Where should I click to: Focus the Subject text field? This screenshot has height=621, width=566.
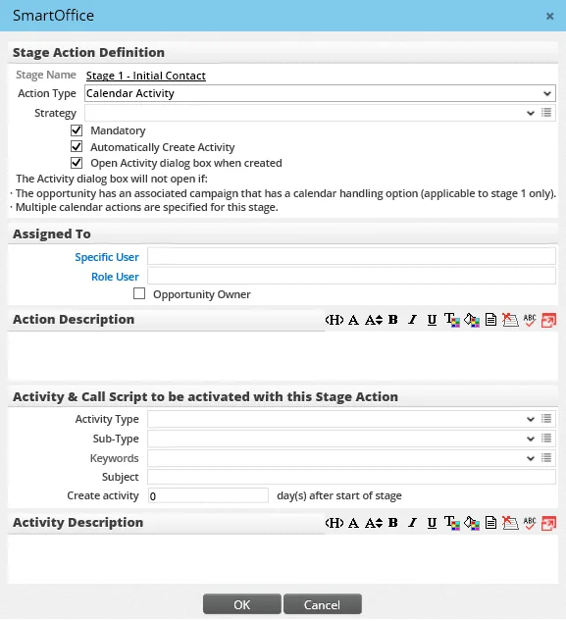pyautogui.click(x=352, y=477)
